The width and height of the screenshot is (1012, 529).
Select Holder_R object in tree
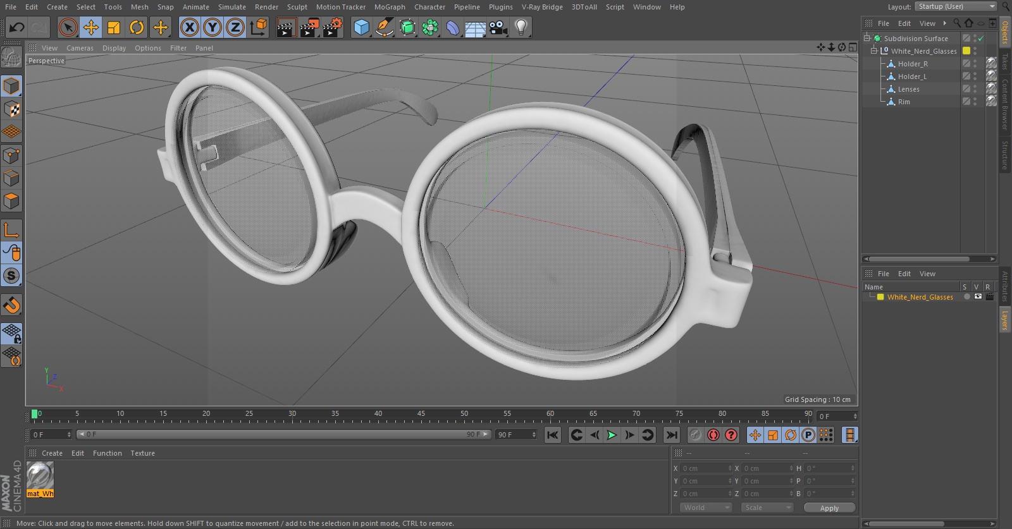coord(913,64)
